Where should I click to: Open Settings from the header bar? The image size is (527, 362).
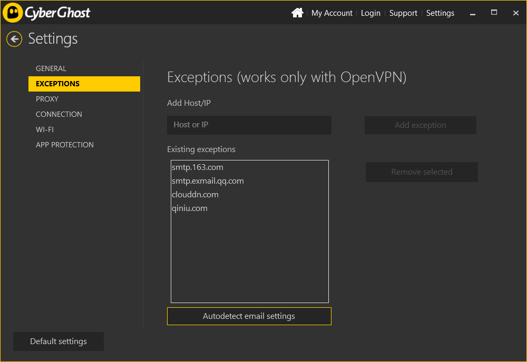coord(440,13)
